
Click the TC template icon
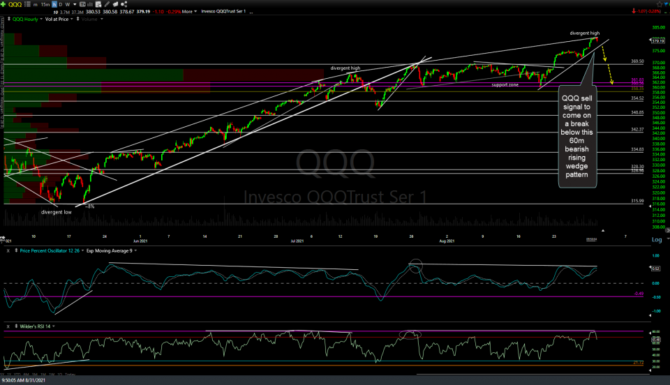tap(82, 4)
